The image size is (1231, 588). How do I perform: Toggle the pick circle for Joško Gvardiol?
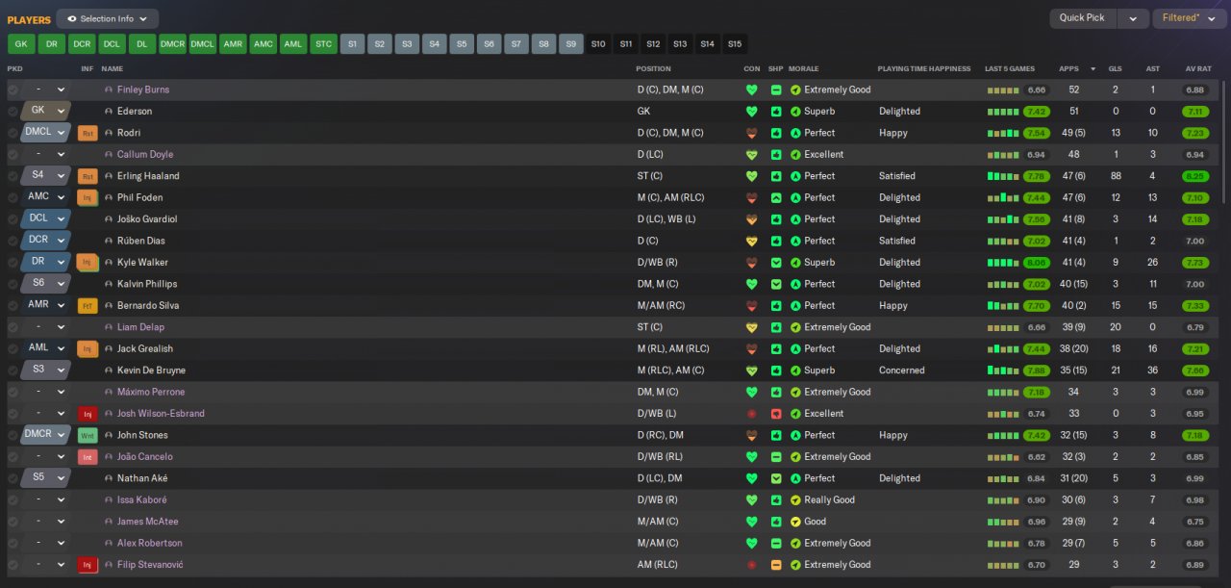point(13,219)
